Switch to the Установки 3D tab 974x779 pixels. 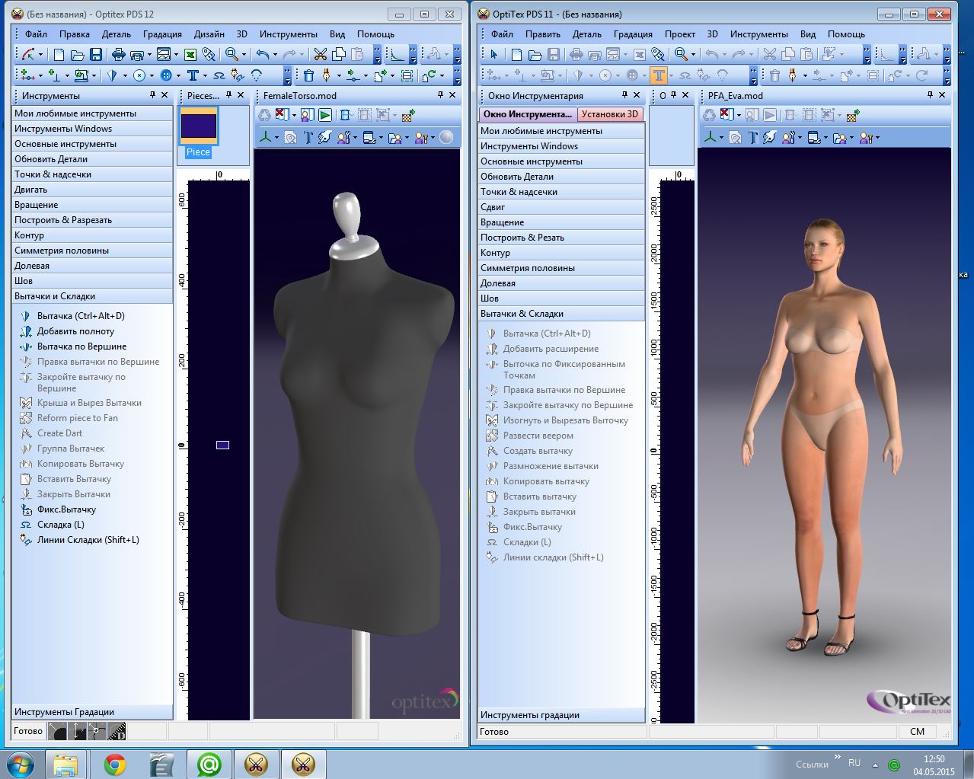point(610,114)
